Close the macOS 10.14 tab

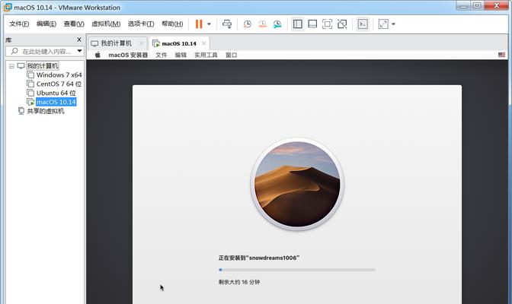[203, 43]
